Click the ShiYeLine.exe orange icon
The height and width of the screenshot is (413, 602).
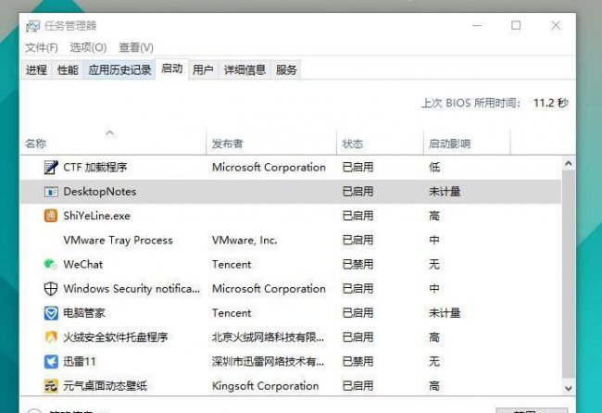51,216
